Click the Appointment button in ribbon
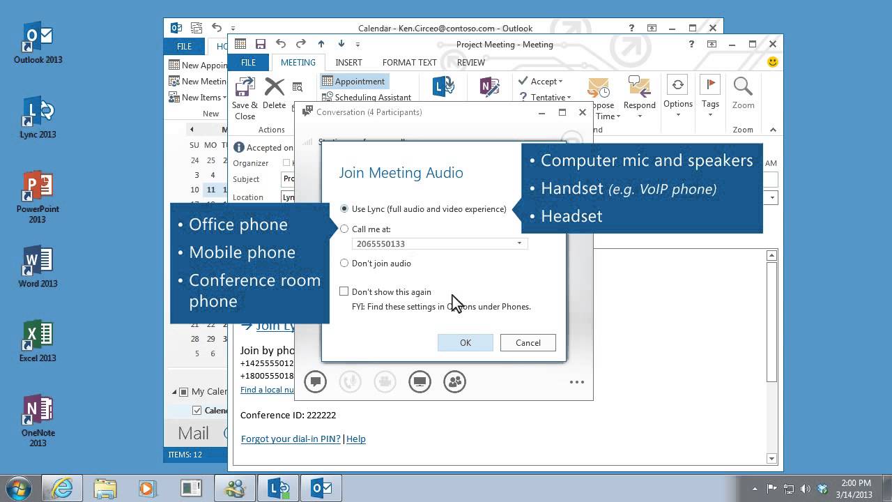Screen dimensions: 892x502 pyautogui.click(x=354, y=81)
